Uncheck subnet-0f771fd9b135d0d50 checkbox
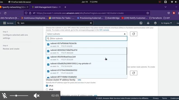Viewport: 179px width, 100px height. point(48,77)
